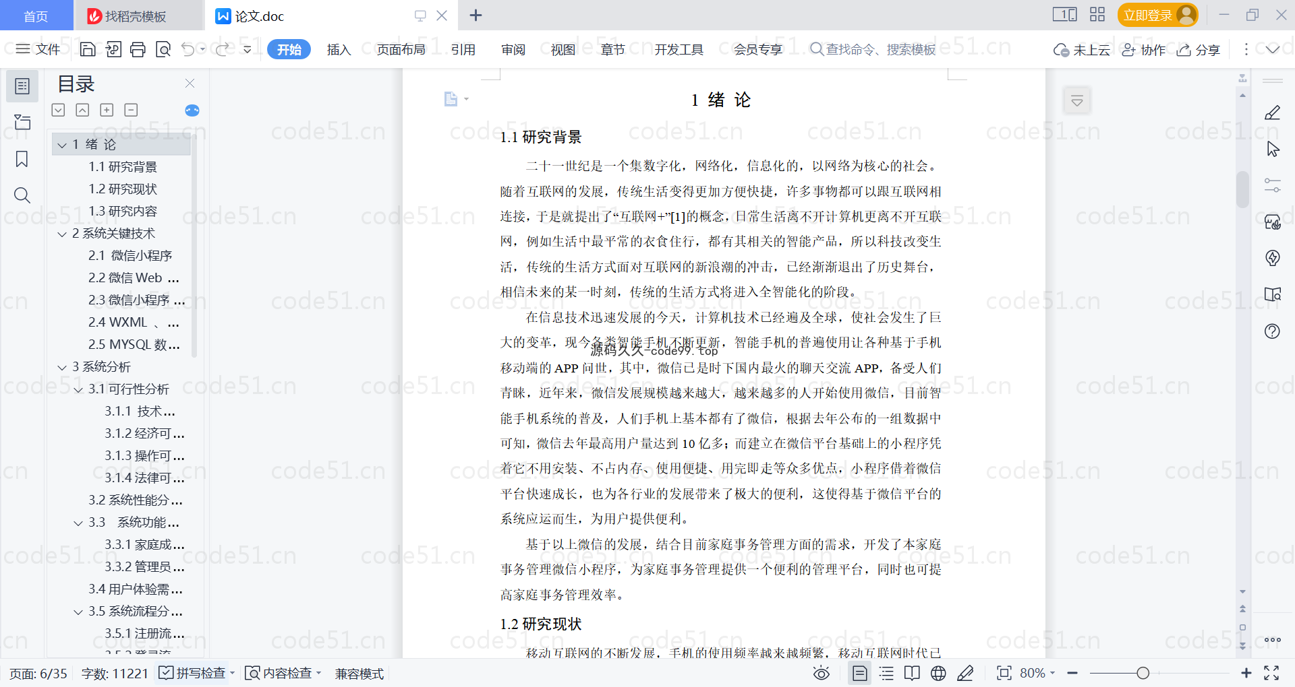Click the 字数: 11221 word count
Viewport: 1295px width, 687px height.
[x=115, y=674]
